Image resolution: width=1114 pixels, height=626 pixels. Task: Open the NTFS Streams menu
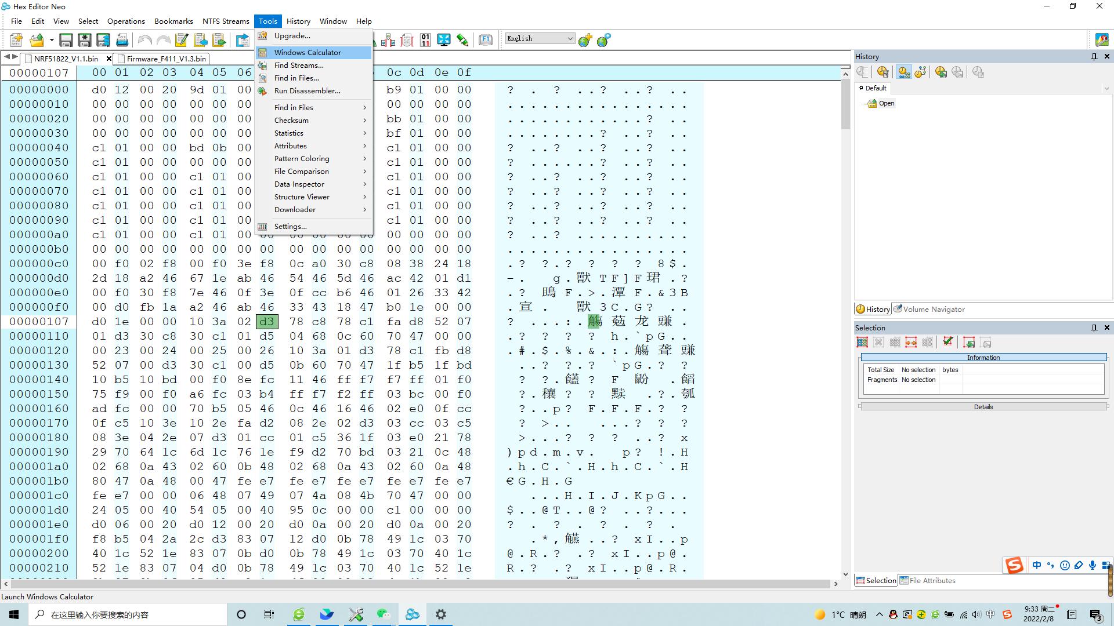coord(226,21)
